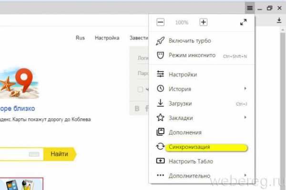The width and height of the screenshot is (286, 190).
Task: Click the history clock icon
Action: (x=161, y=89)
